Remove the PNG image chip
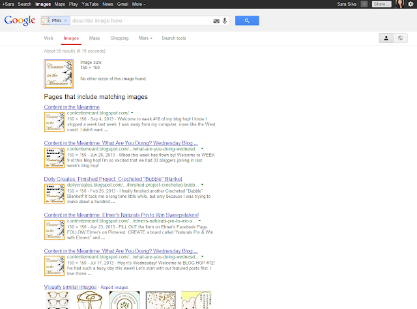 pos(65,20)
